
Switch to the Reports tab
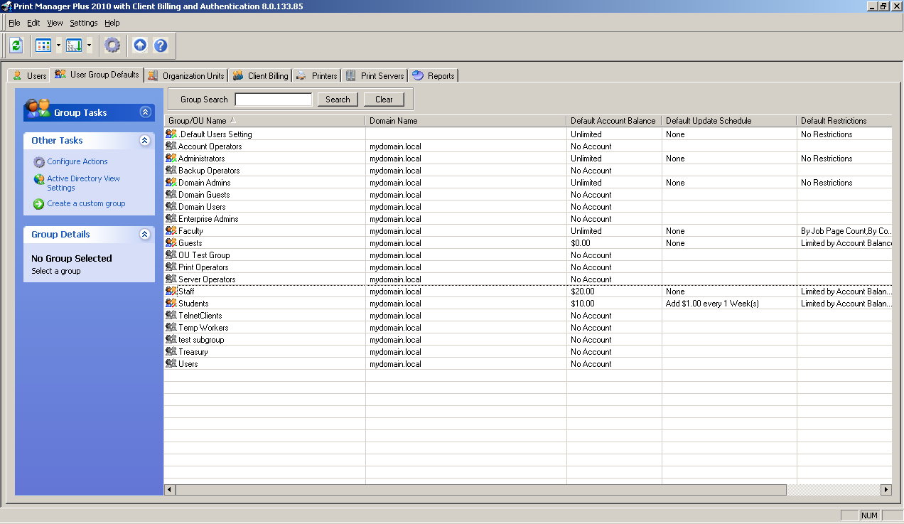tap(434, 76)
